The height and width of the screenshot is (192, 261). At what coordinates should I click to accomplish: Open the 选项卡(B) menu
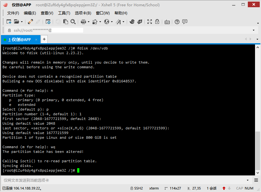pyautogui.click(x=83, y=13)
